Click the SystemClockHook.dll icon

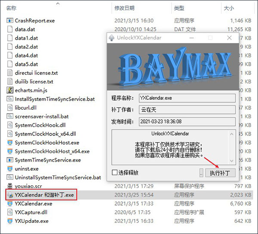[x=10, y=125]
